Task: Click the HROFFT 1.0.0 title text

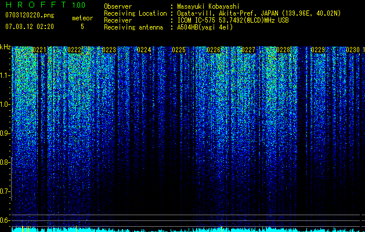Action: 45,5
